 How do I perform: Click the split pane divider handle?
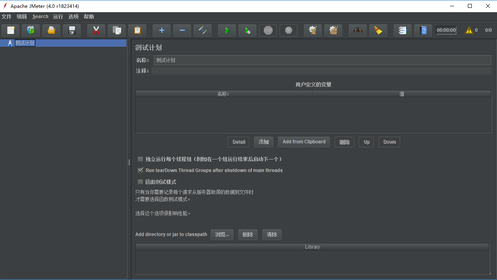(x=129, y=162)
